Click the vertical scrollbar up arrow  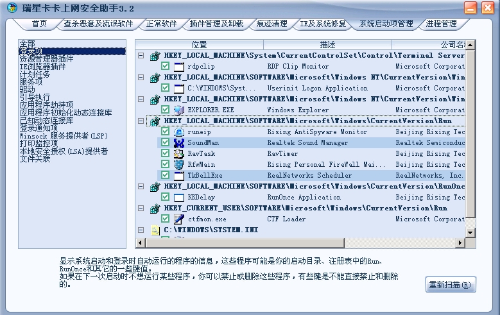click(x=470, y=45)
